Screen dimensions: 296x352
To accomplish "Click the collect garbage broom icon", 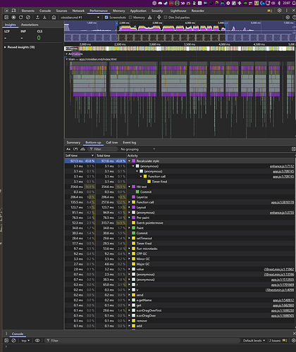I will tap(149, 18).
